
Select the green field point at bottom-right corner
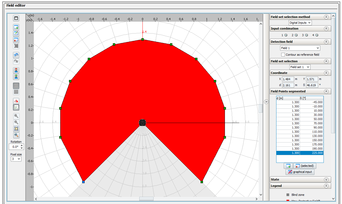[x=202, y=182]
